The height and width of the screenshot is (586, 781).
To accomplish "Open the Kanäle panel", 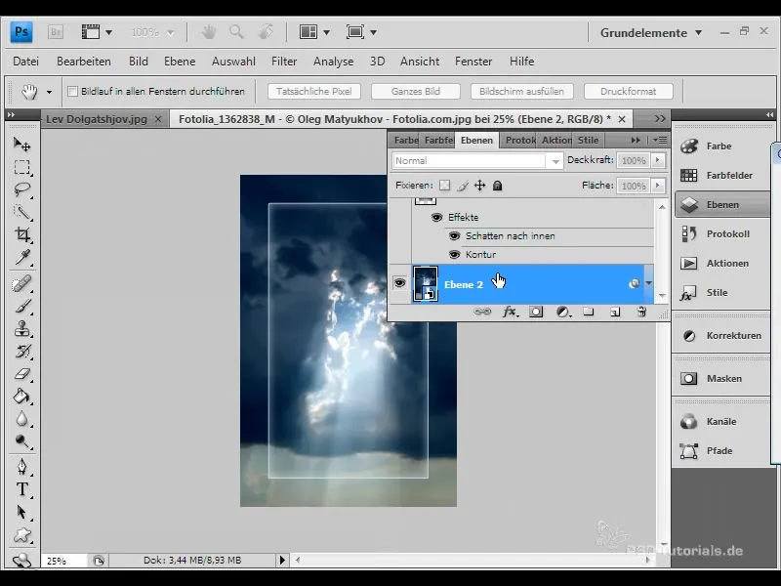I will click(721, 422).
